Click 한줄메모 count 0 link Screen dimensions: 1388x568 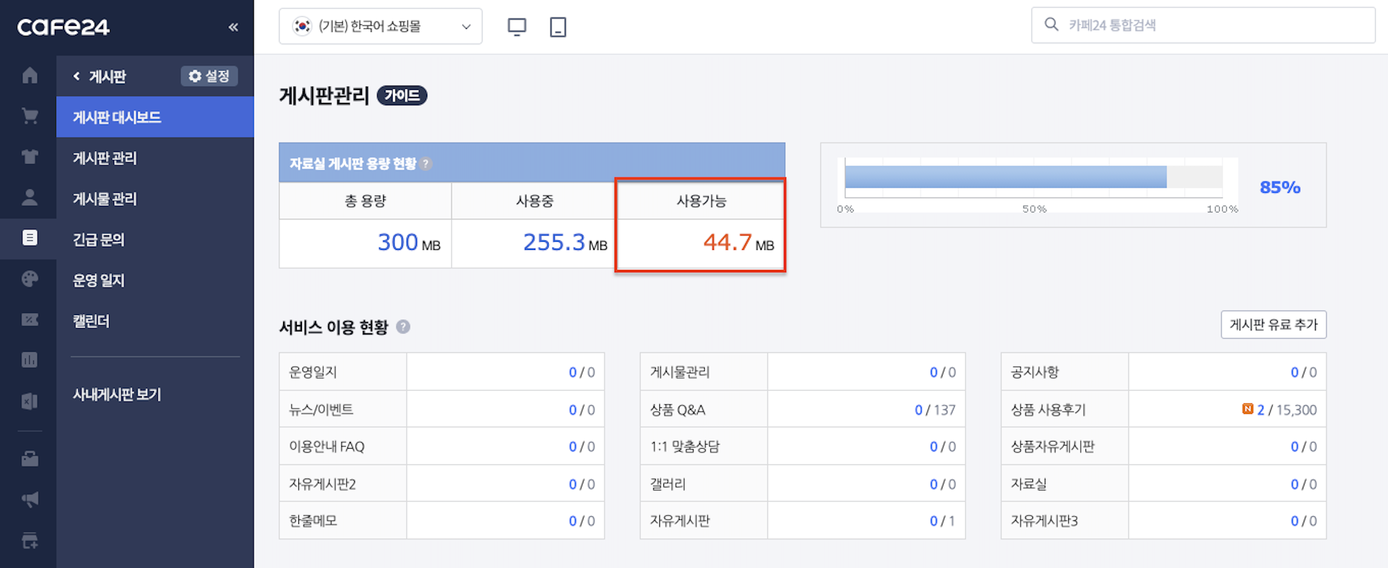point(572,521)
